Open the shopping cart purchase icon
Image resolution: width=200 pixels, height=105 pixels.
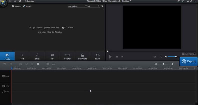point(182,1)
